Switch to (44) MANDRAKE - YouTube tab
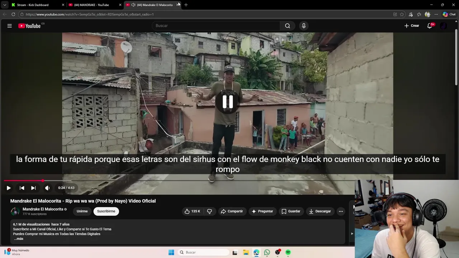This screenshot has height=258, width=459. [95, 5]
